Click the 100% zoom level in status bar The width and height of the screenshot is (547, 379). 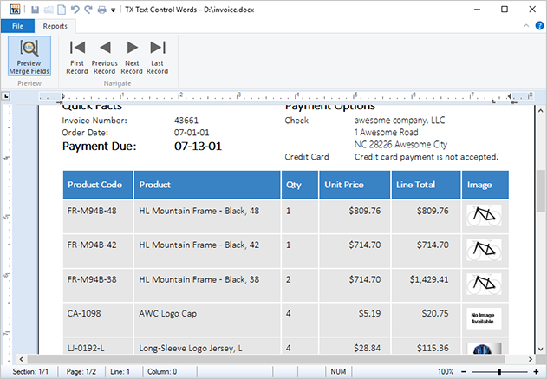click(446, 372)
